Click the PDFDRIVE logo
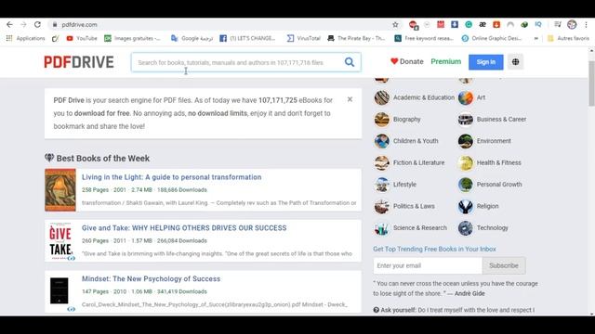This screenshot has height=334, width=595. pos(79,62)
